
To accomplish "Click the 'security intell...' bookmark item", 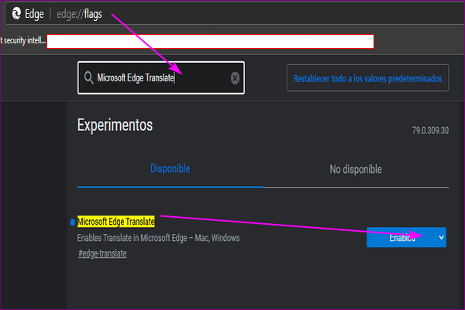I will tap(22, 40).
